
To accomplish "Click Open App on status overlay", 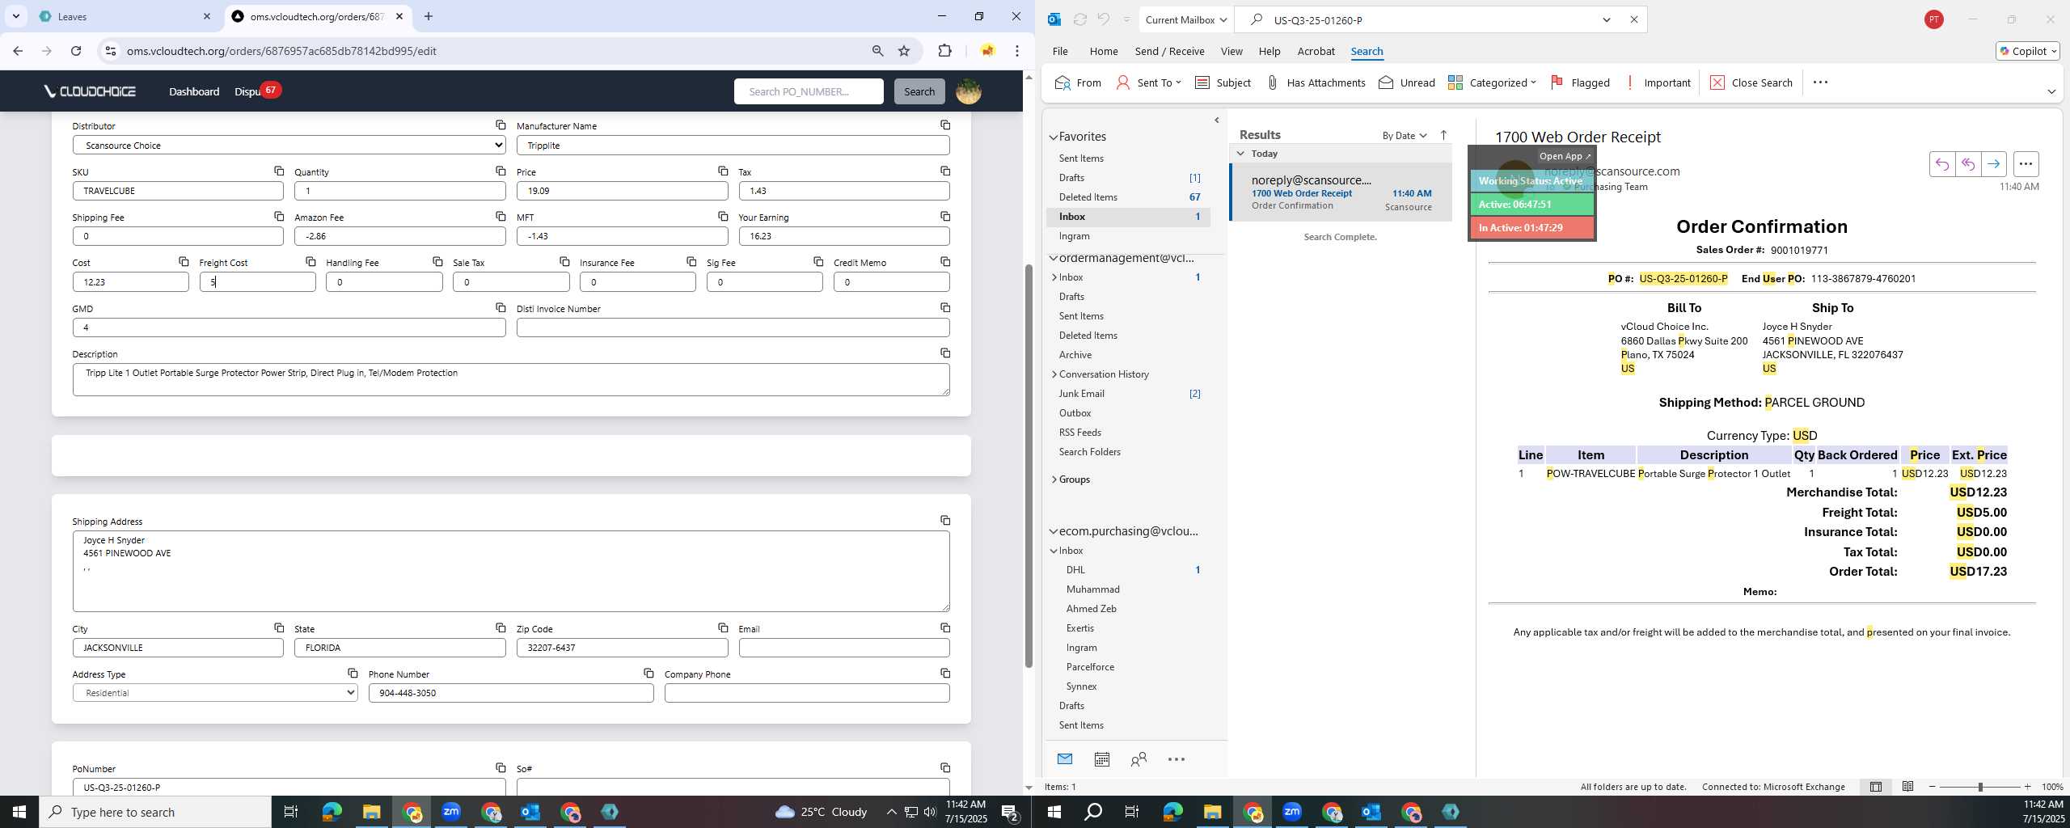I will point(1565,156).
